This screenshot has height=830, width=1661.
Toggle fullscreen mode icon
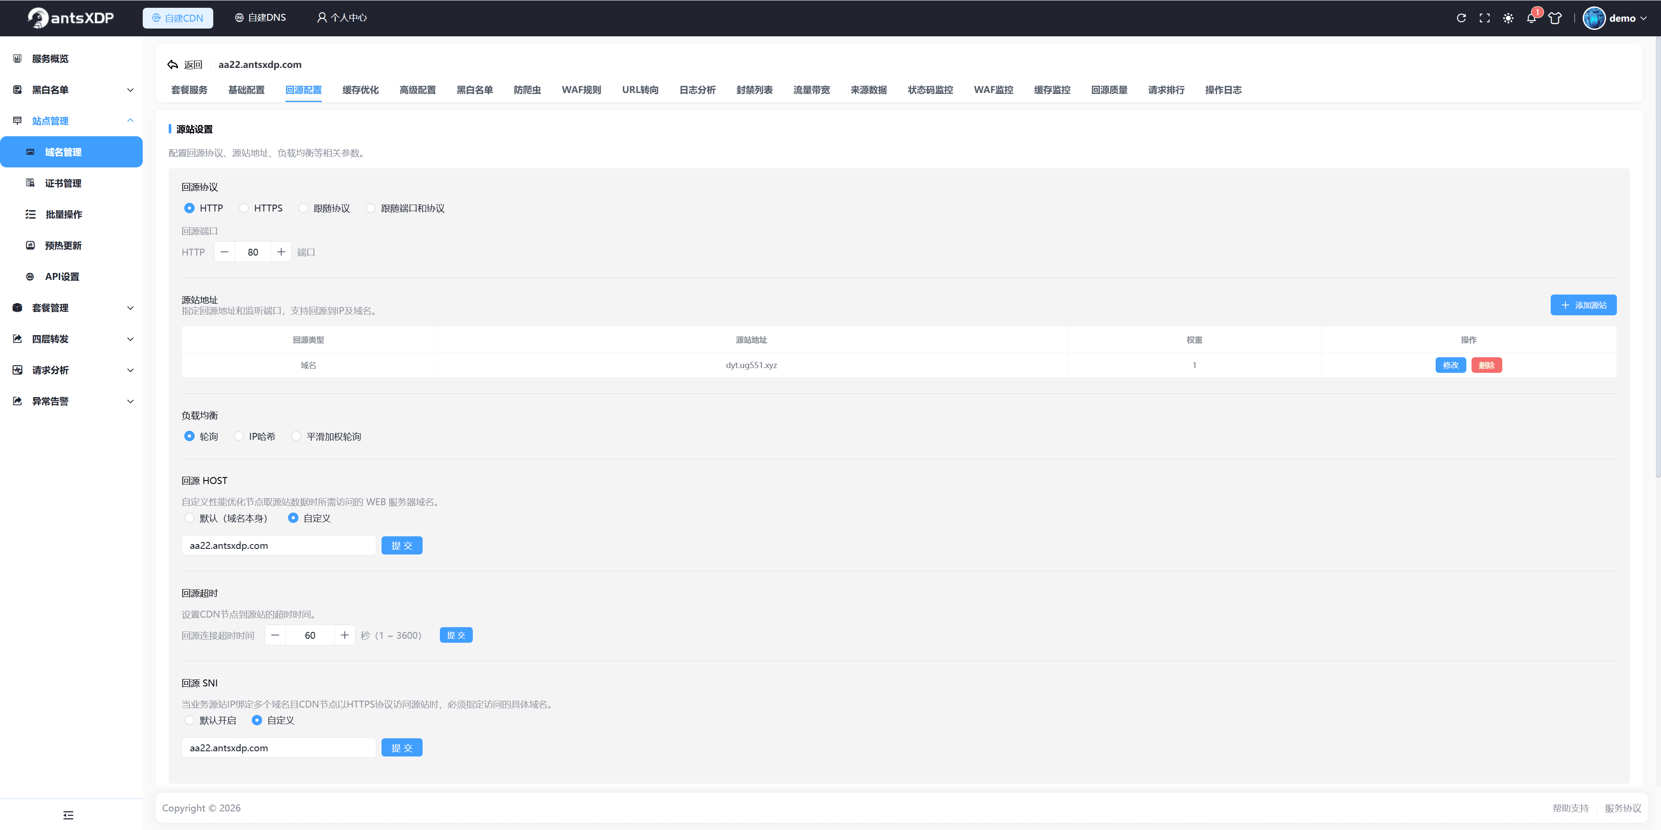click(1485, 18)
